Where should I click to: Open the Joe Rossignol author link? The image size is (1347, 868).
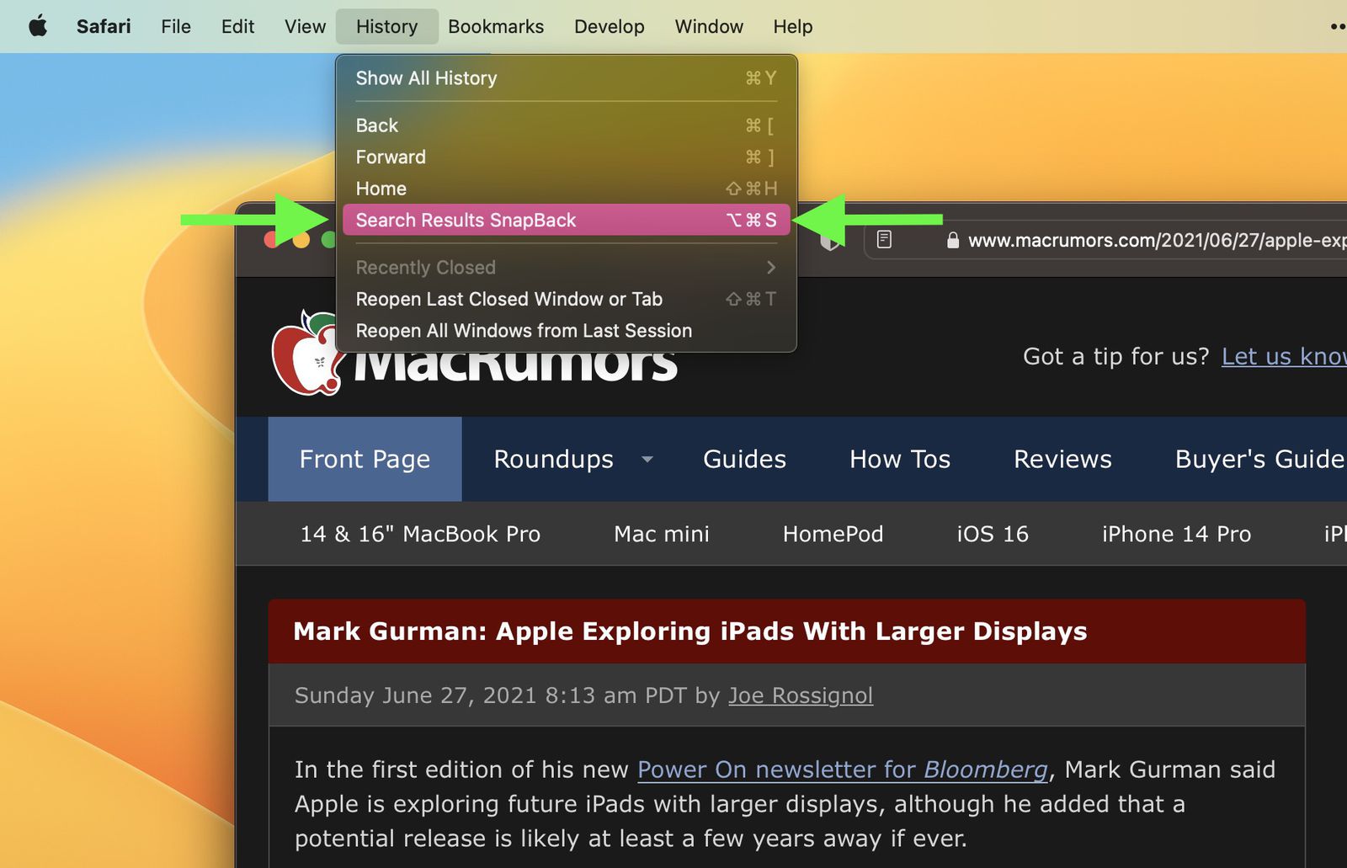(800, 695)
